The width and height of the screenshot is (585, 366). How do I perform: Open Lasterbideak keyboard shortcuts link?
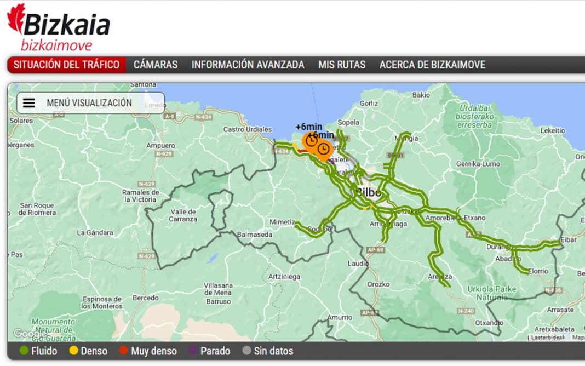[548, 338]
